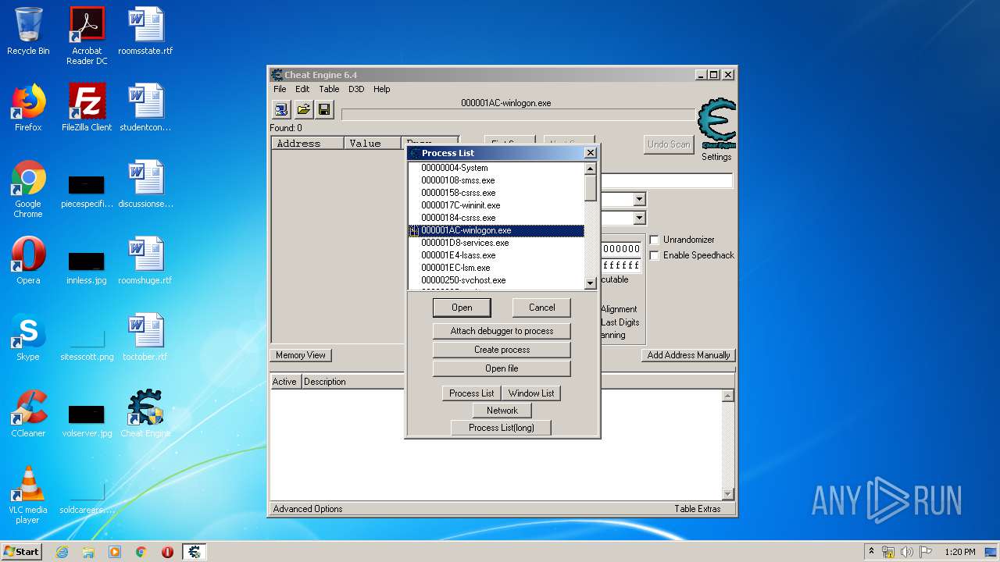1000x562 pixels.
Task: Open Acrobat Reader DC desktop shortcut
Action: coord(87,36)
